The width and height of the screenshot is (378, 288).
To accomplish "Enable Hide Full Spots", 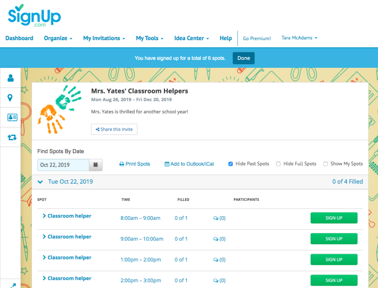I will click(278, 164).
